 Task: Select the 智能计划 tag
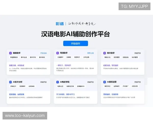(107, 57)
